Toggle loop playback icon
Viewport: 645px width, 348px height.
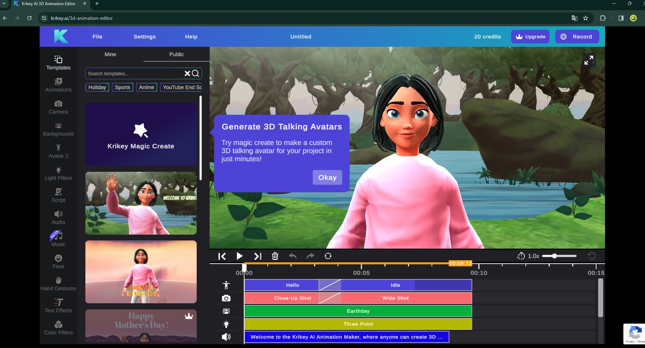tap(328, 256)
